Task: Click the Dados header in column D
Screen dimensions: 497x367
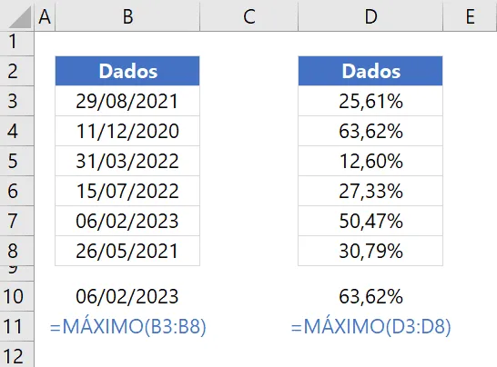Action: point(370,71)
